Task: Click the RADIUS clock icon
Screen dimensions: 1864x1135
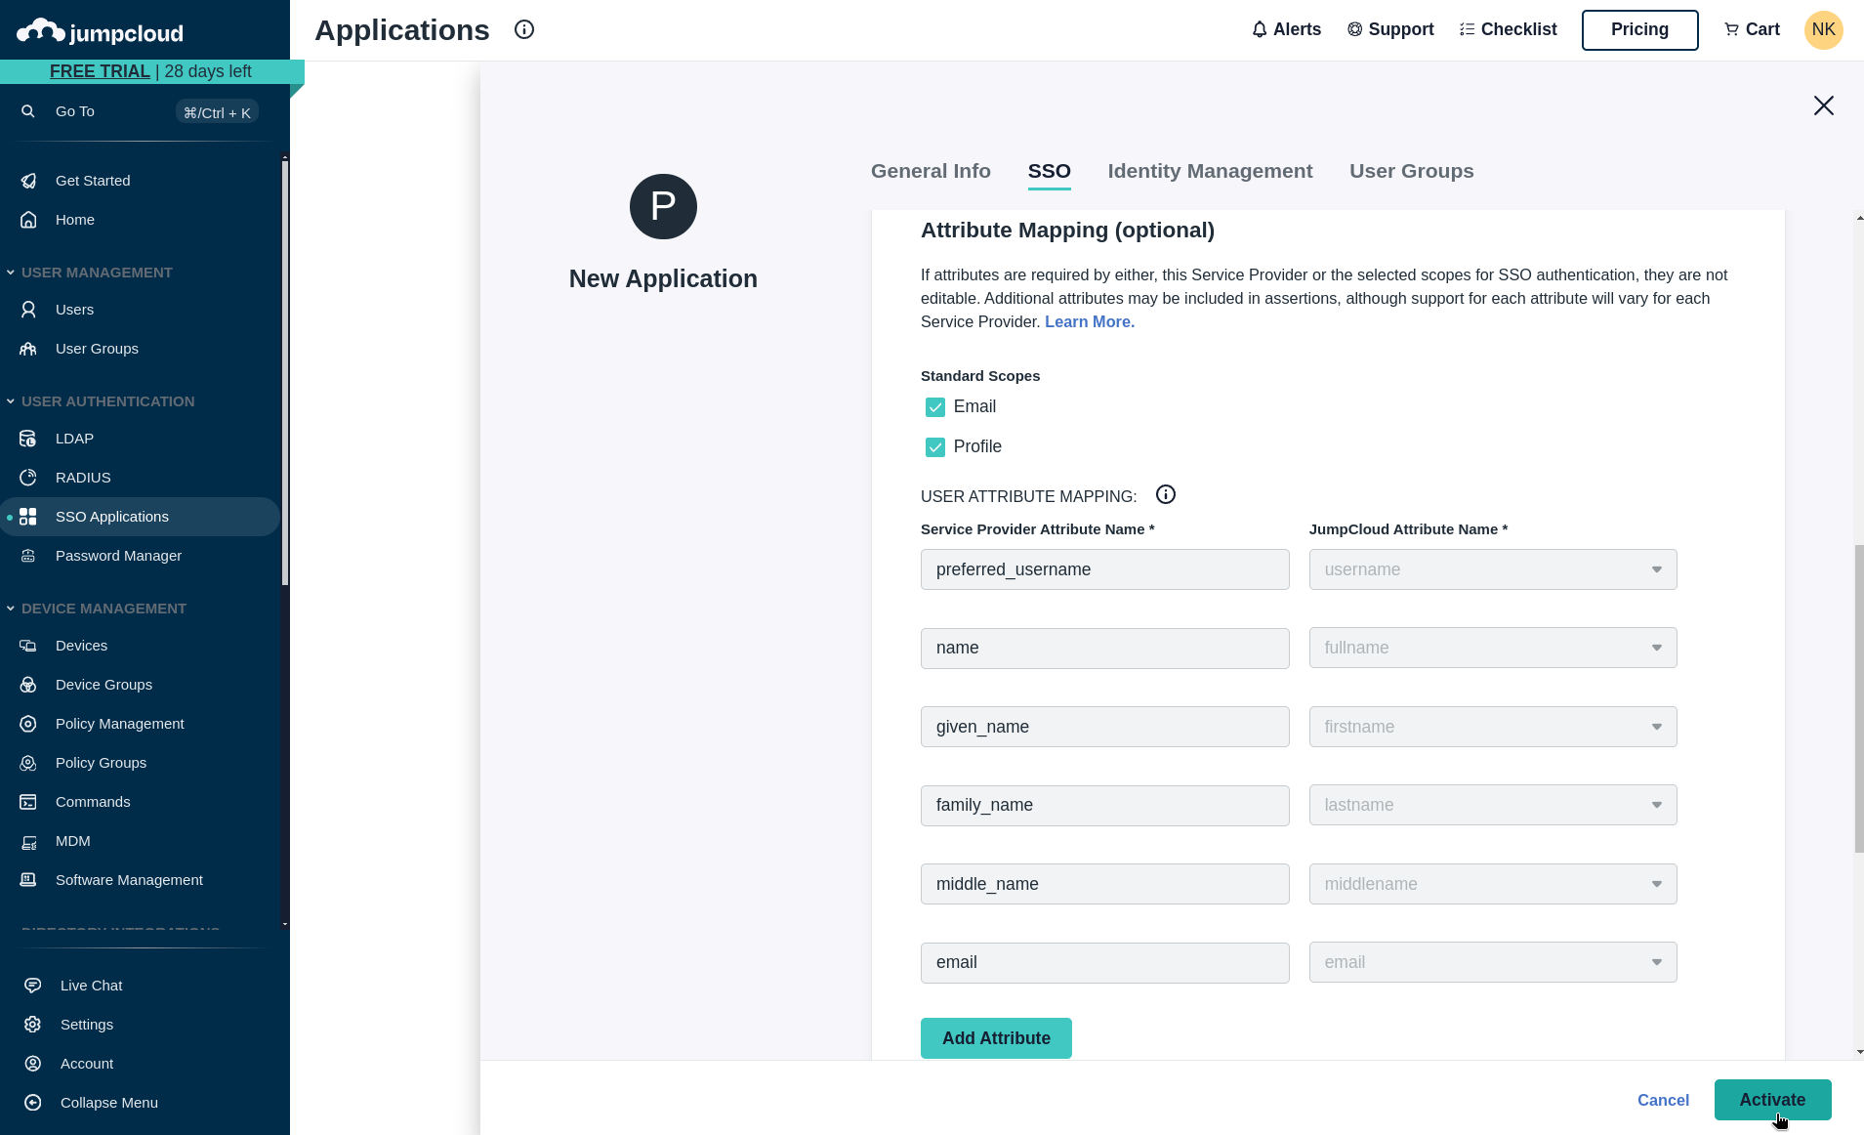Action: tap(28, 477)
